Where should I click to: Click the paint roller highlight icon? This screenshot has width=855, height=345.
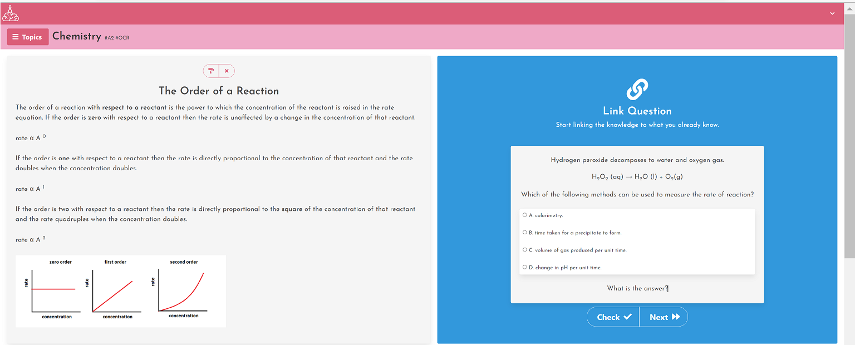[x=211, y=71]
